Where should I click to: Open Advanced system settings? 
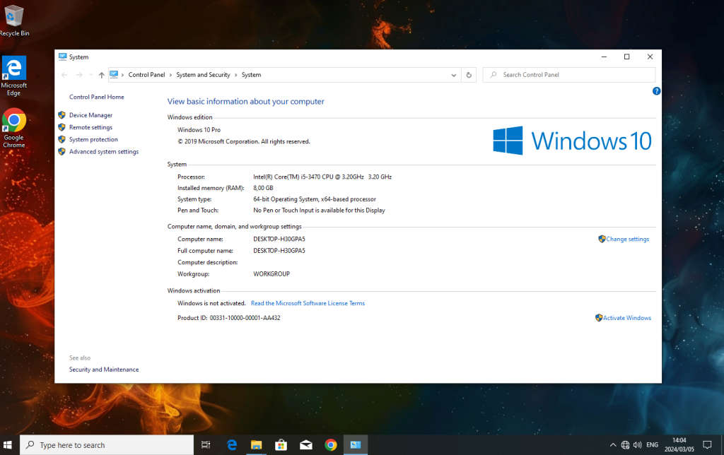pyautogui.click(x=103, y=152)
